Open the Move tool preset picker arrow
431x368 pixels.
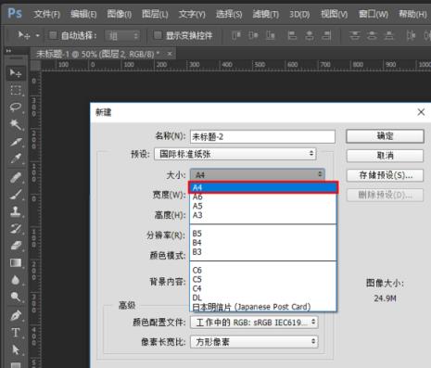point(37,35)
